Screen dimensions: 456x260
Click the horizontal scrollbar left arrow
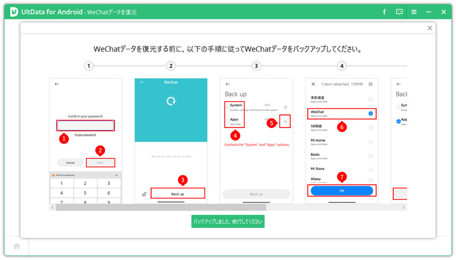tap(52, 207)
